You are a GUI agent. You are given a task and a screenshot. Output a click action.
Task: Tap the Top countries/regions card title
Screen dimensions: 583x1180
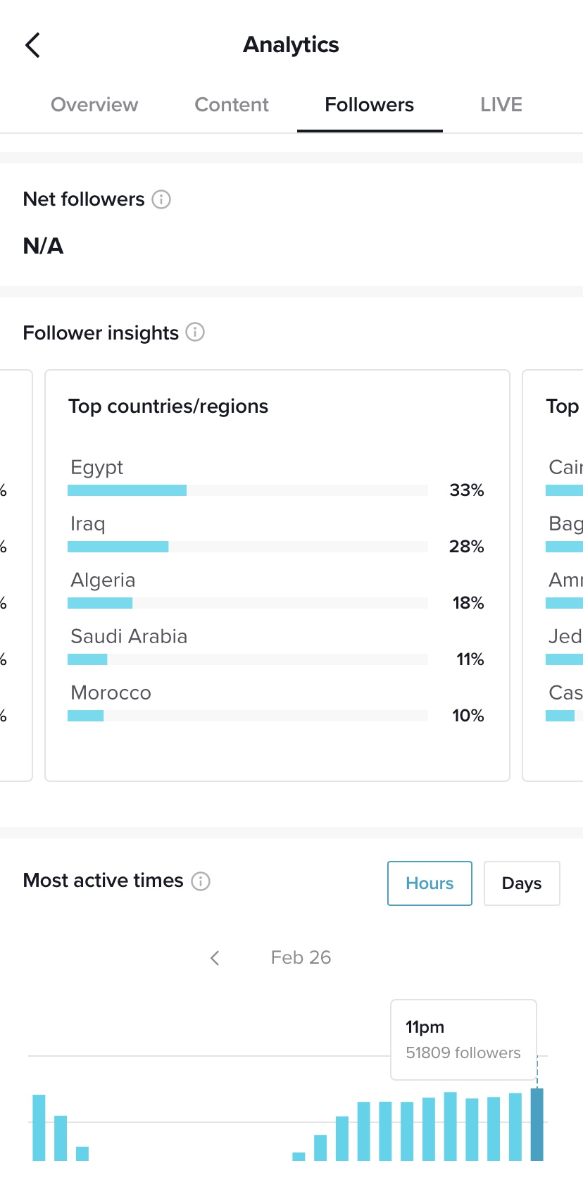pos(168,406)
